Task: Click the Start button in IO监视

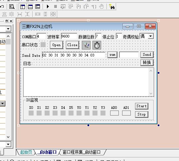Action: point(142,106)
